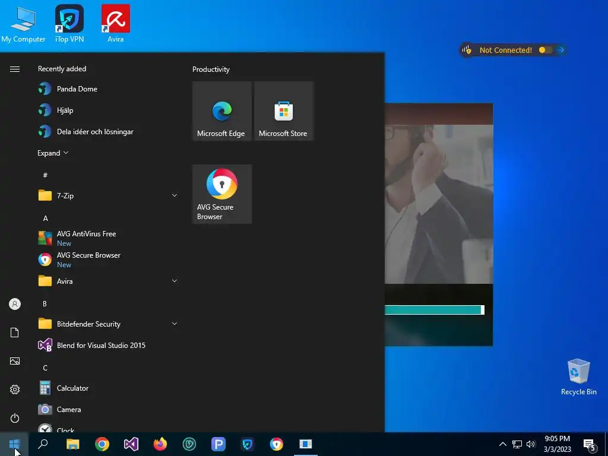Click the Not Connected! status text
This screenshot has height=456, width=608.
click(505, 50)
